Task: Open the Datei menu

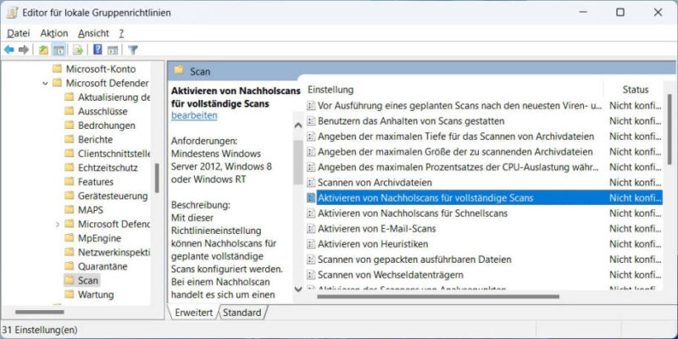Action: (19, 32)
